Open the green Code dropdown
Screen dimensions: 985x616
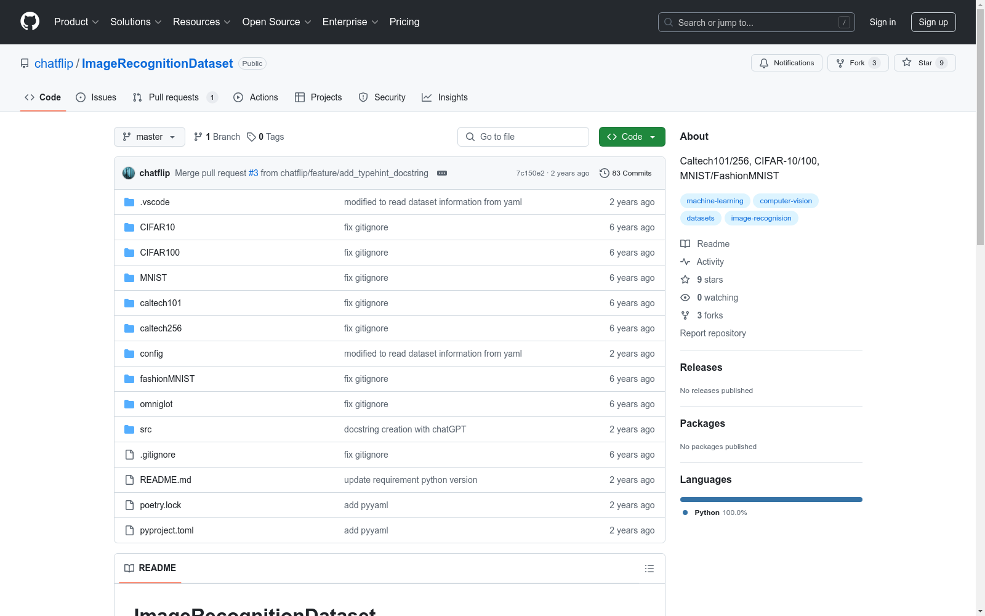(x=632, y=137)
